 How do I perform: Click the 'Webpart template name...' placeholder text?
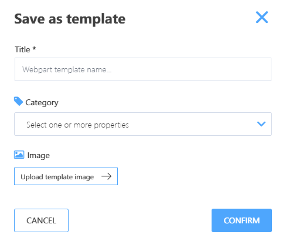coord(67,70)
